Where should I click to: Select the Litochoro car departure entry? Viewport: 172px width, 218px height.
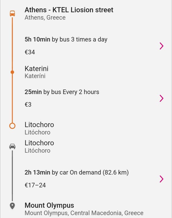[x=39, y=146]
